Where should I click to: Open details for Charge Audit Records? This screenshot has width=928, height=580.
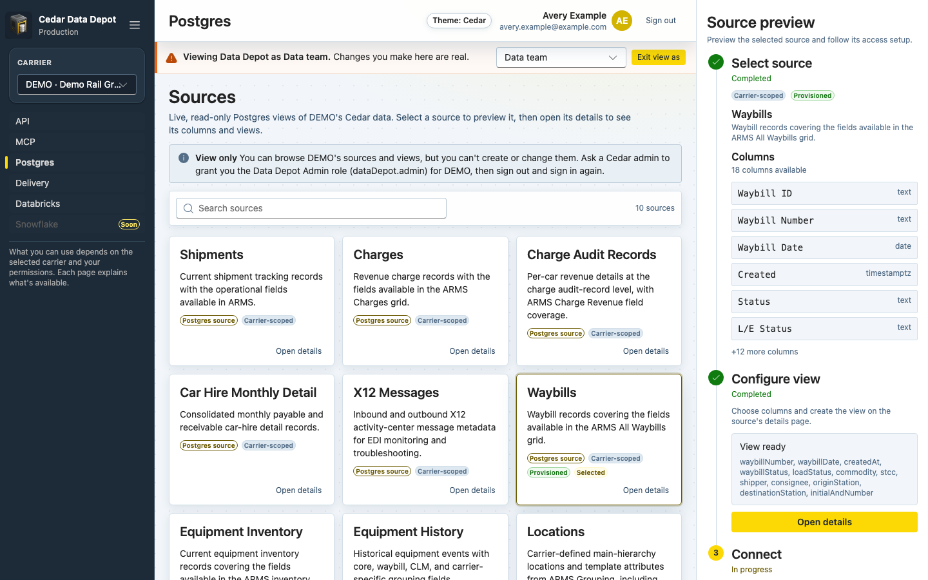tap(646, 351)
